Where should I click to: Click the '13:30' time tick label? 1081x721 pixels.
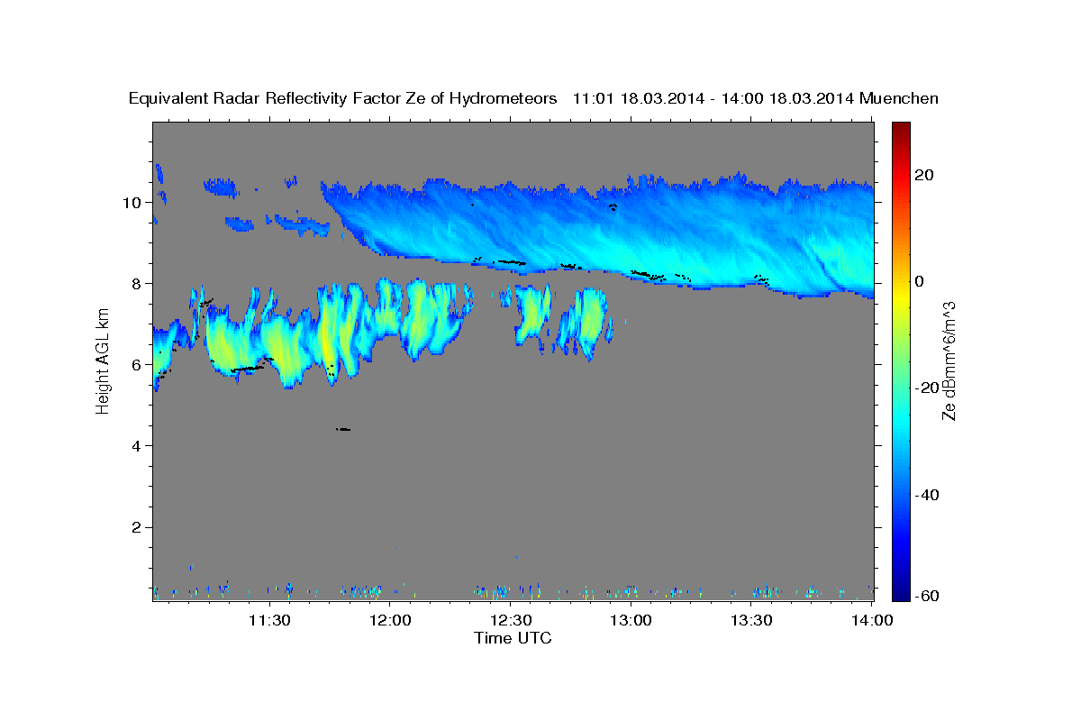(752, 620)
